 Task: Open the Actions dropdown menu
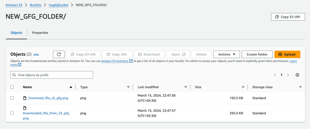(227, 54)
